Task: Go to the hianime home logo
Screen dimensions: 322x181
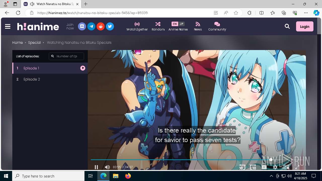Action: 38,26
